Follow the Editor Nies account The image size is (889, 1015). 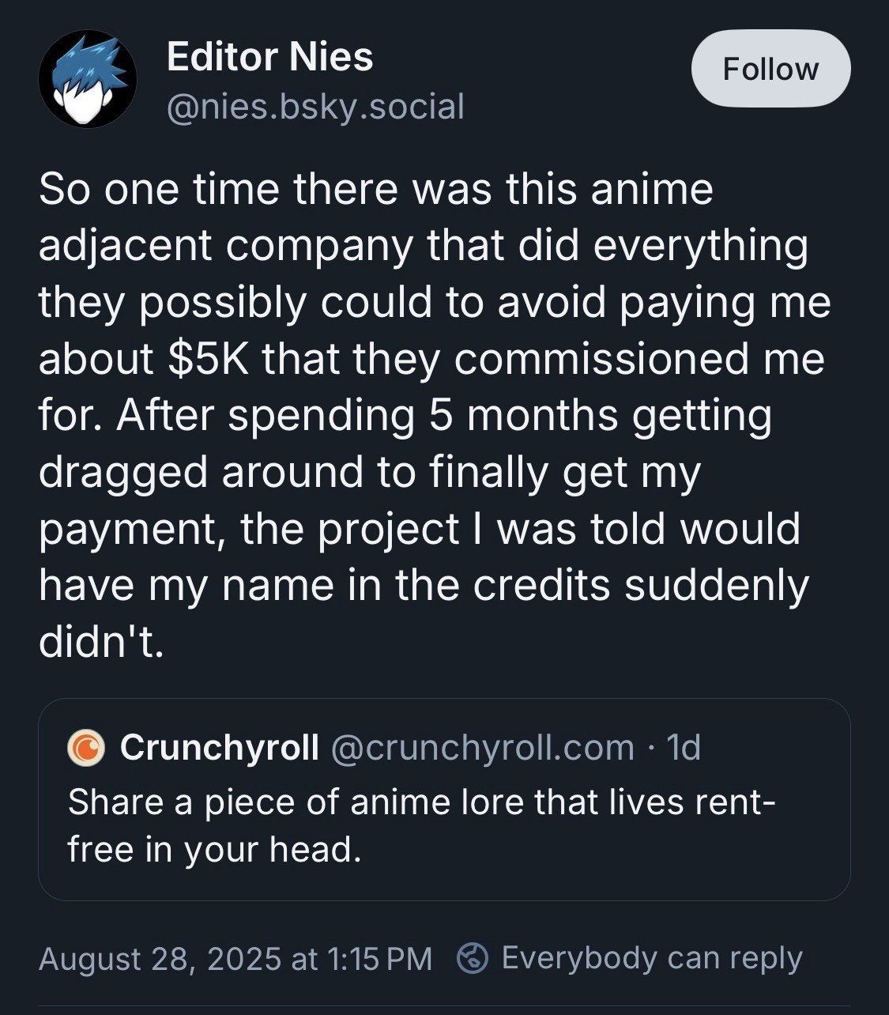tap(770, 69)
